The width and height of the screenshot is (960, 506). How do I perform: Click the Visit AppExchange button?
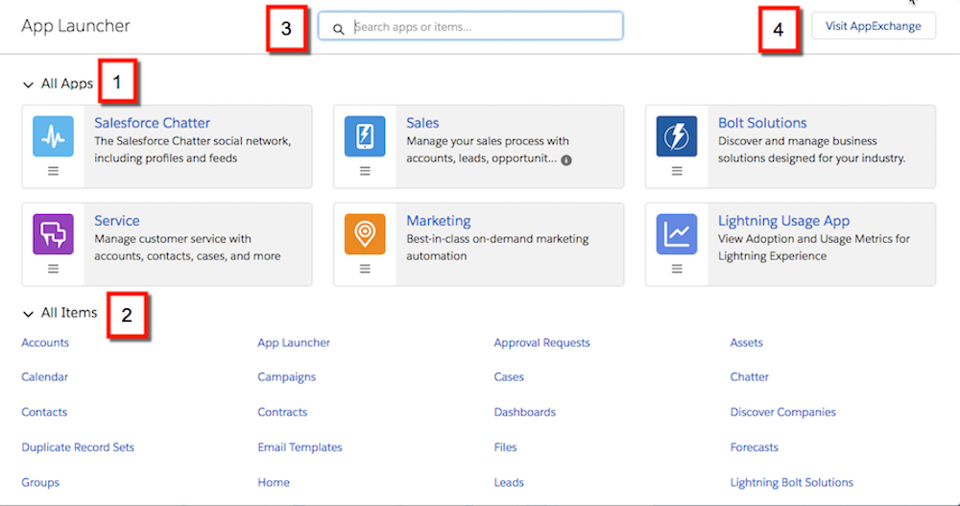click(x=873, y=26)
